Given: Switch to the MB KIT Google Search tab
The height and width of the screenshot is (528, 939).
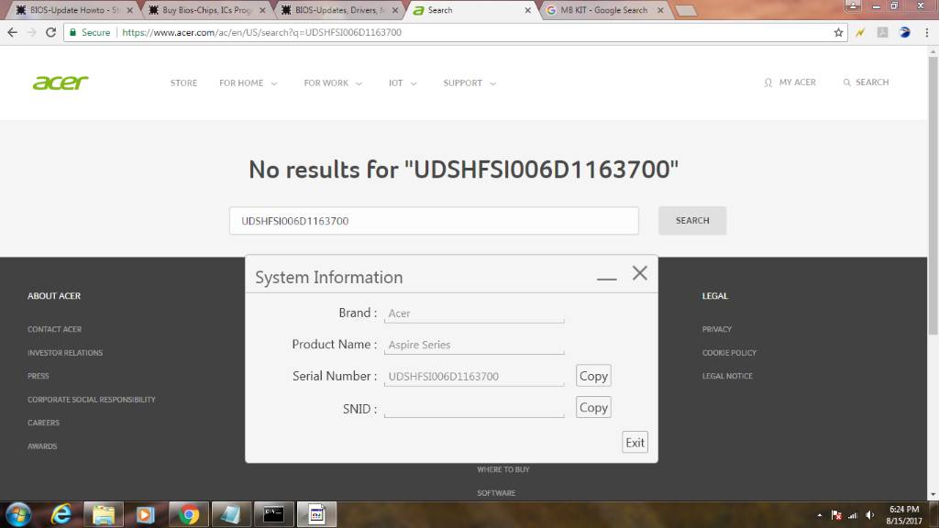Looking at the screenshot, I should 604,10.
